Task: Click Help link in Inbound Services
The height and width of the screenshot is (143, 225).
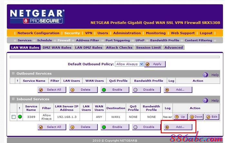Action: pos(215,101)
